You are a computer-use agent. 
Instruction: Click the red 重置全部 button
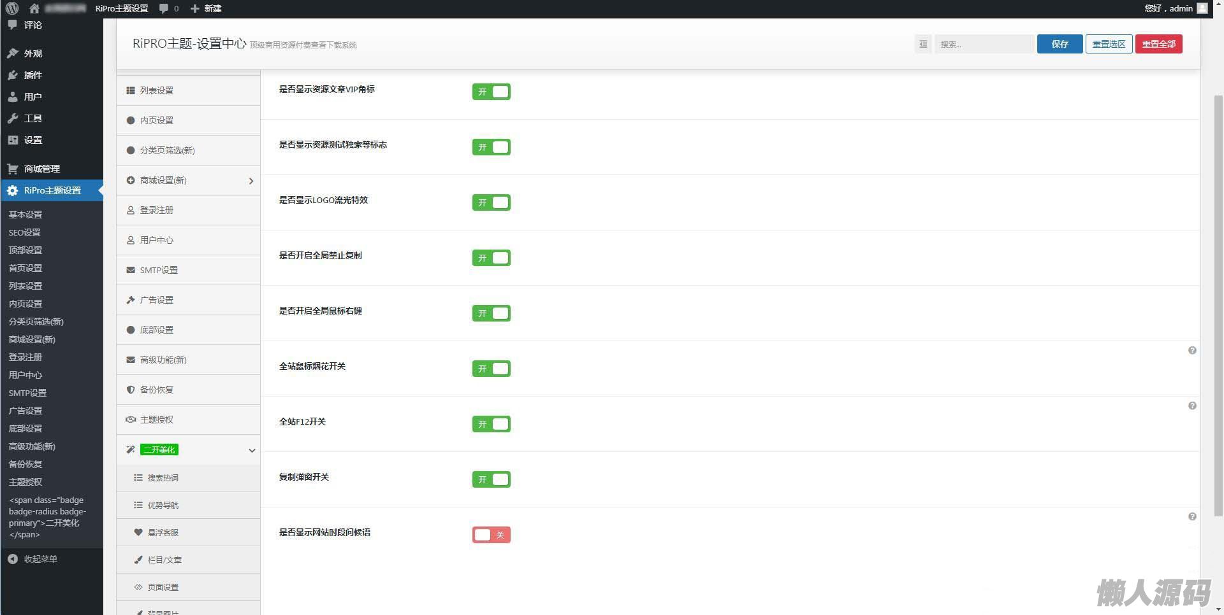[x=1158, y=44]
